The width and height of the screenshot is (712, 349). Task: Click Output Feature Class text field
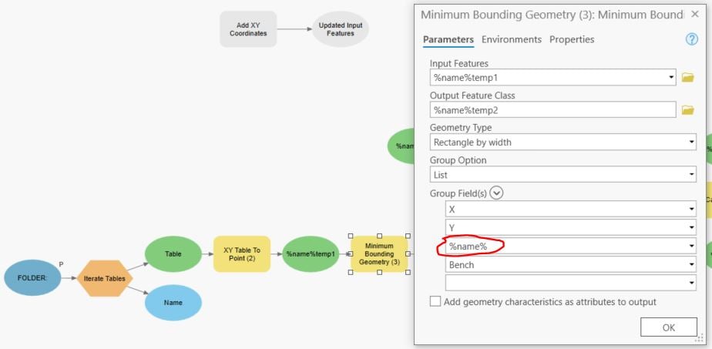tap(553, 110)
